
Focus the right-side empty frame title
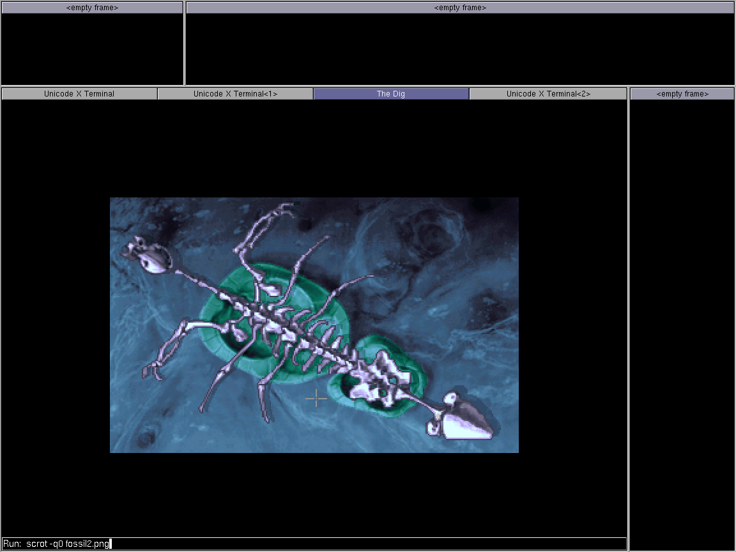pos(682,94)
